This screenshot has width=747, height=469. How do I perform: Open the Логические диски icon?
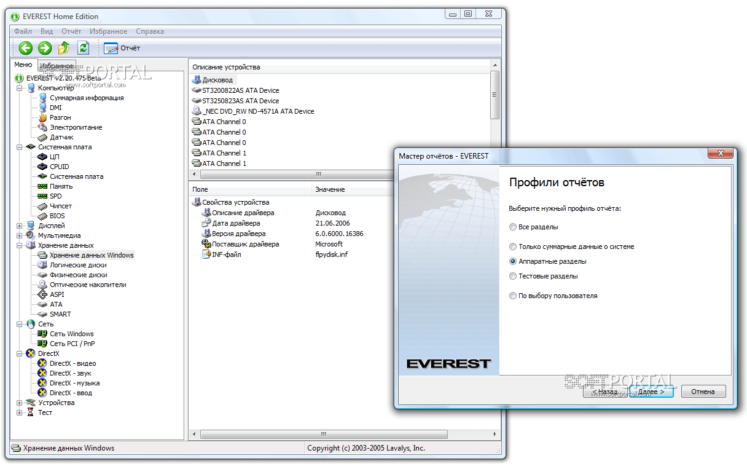pyautogui.click(x=42, y=265)
